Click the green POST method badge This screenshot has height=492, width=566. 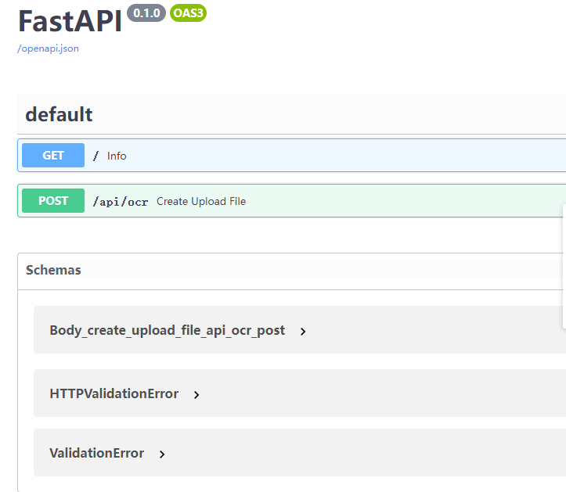[x=53, y=200]
